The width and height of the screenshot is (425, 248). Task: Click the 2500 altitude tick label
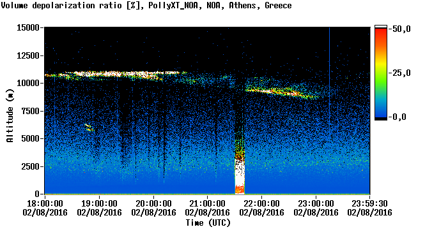tap(31, 166)
